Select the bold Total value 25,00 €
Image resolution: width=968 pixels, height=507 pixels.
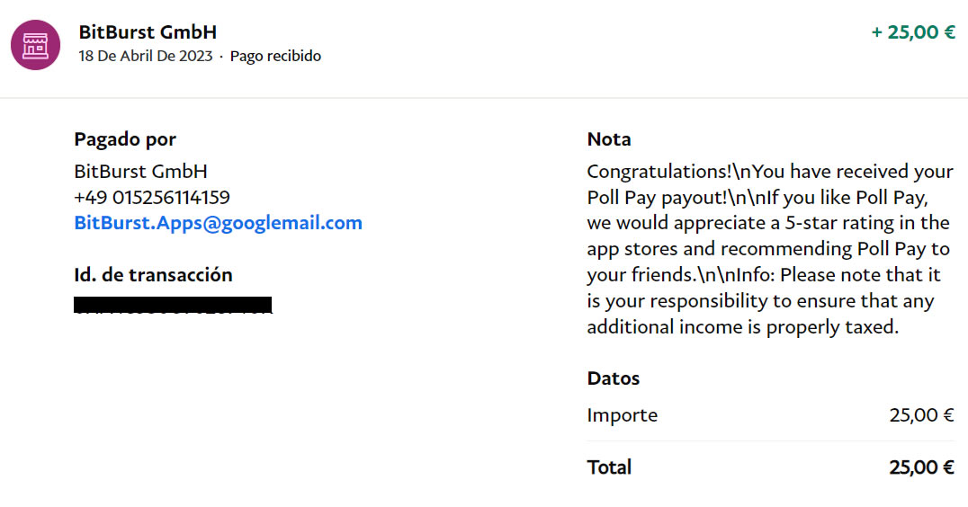coord(921,467)
